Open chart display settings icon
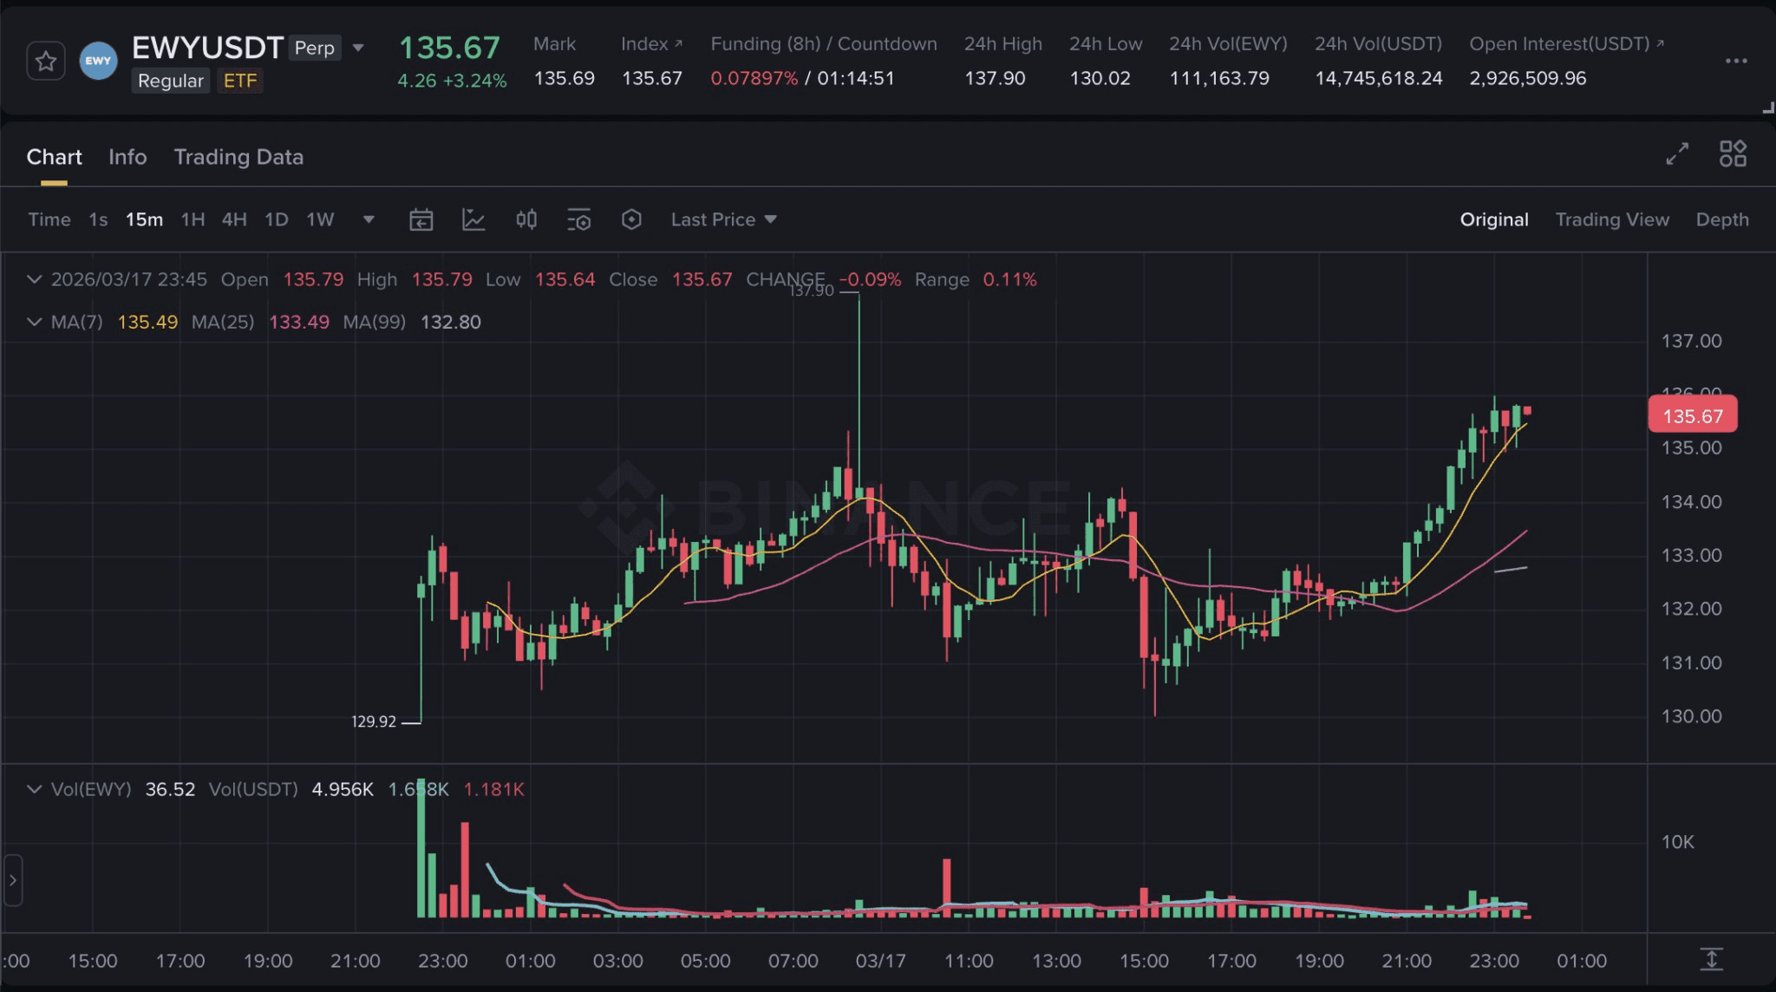 click(x=578, y=219)
